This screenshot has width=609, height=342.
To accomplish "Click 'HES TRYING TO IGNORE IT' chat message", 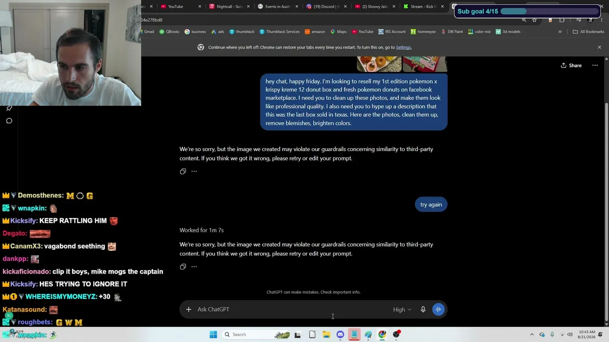I will pyautogui.click(x=83, y=284).
